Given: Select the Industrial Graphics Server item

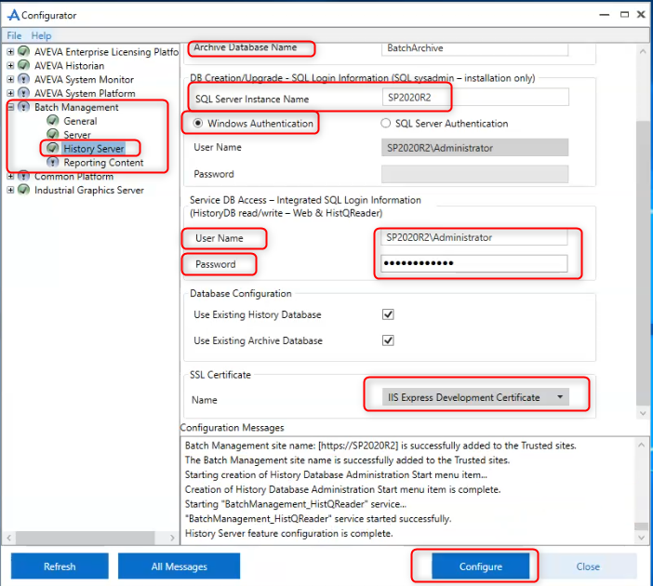Looking at the screenshot, I should (x=89, y=190).
